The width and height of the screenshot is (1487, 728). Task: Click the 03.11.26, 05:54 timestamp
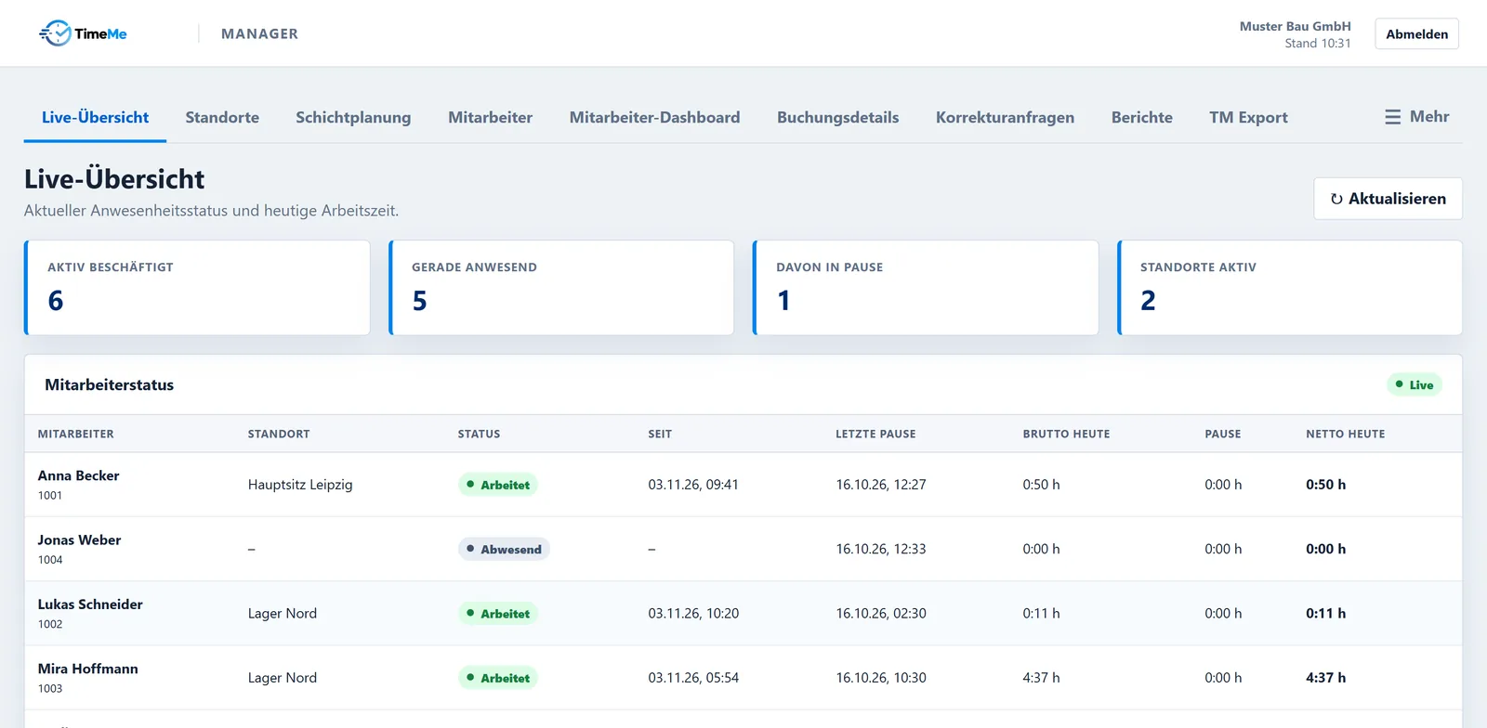(x=693, y=678)
